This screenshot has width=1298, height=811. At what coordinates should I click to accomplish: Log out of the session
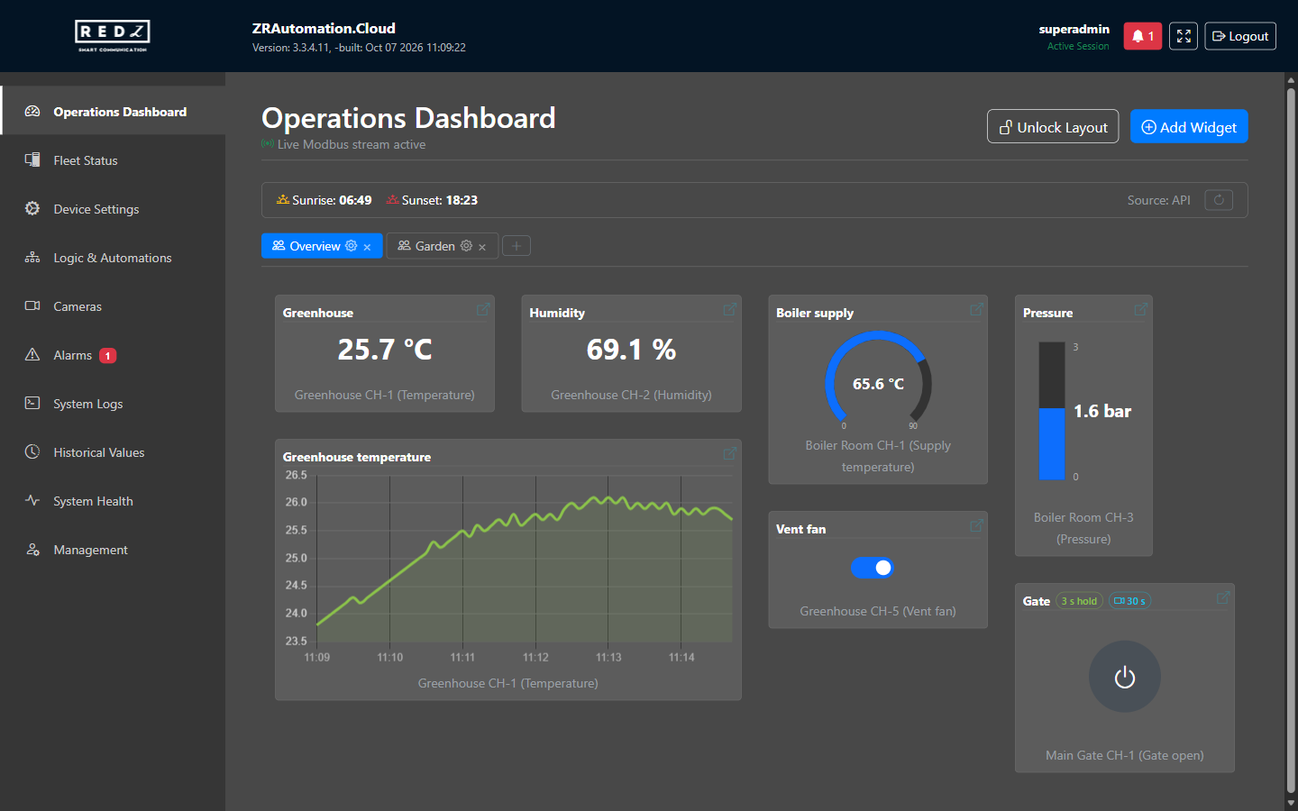[x=1240, y=36]
